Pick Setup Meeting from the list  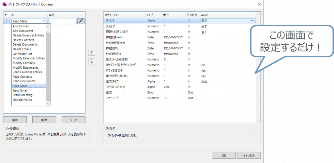coord(22,95)
